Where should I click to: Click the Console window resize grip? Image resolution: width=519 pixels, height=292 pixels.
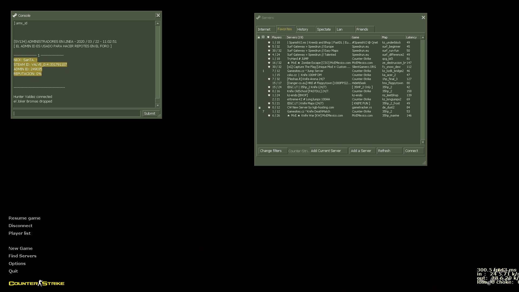pyautogui.click(x=159, y=116)
